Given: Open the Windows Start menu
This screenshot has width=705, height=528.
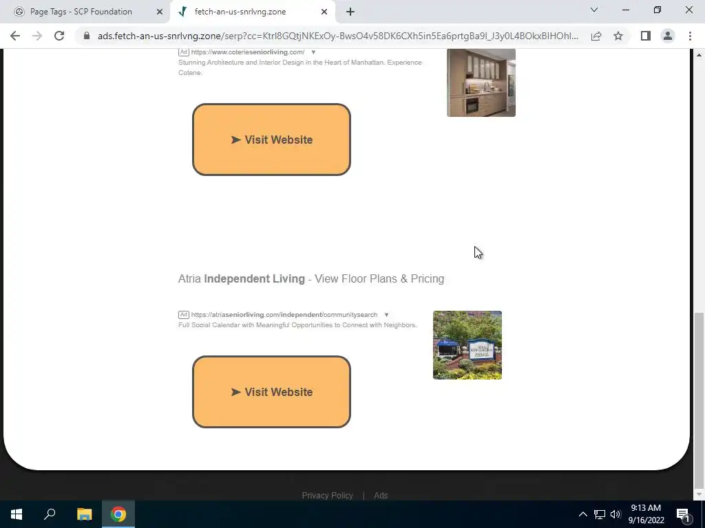Looking at the screenshot, I should click(17, 514).
